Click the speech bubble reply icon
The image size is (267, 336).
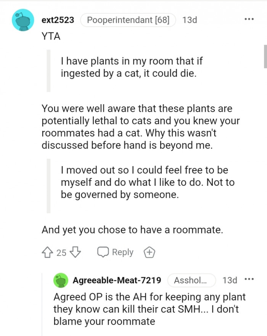coord(103,252)
